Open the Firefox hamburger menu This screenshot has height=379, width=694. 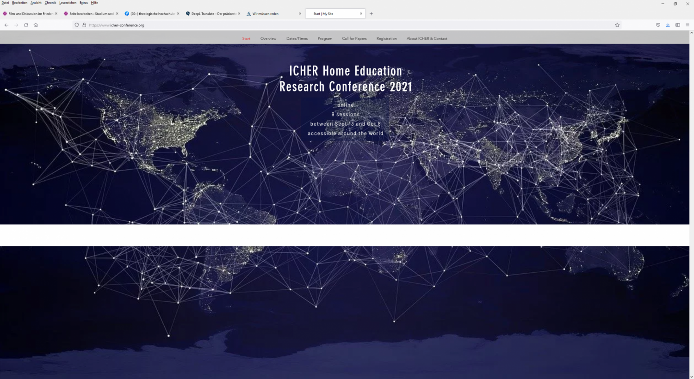(688, 25)
